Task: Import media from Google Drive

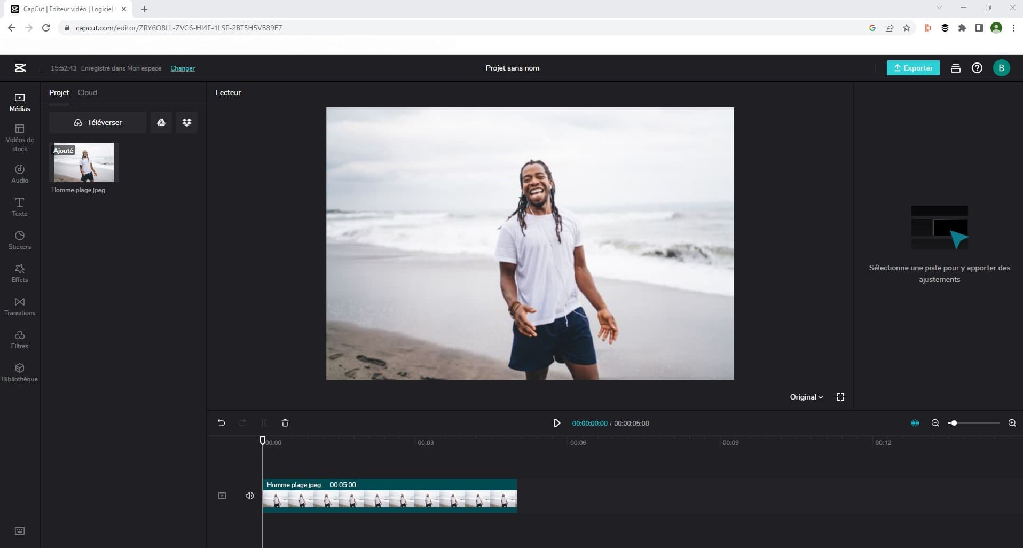Action: [x=161, y=122]
